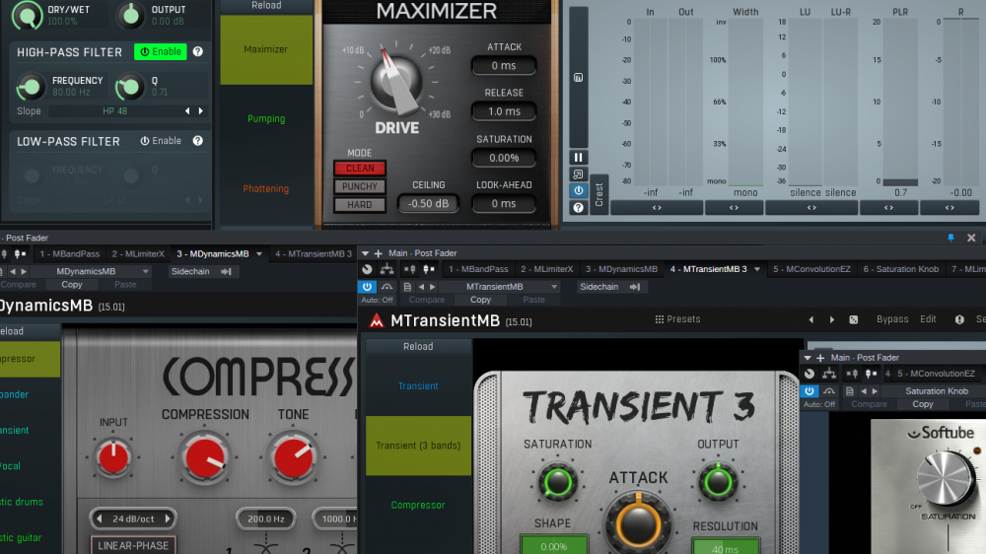This screenshot has height=554, width=986.
Task: Adjust the red COMPRESSION knob
Action: (204, 457)
